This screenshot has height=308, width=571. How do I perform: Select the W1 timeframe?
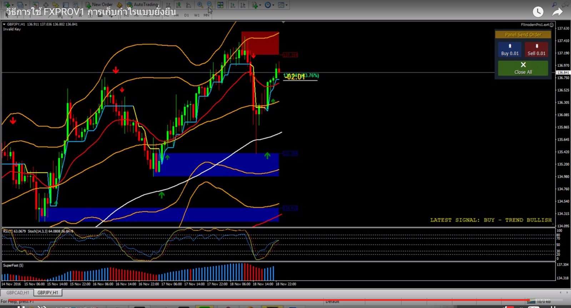(x=197, y=15)
